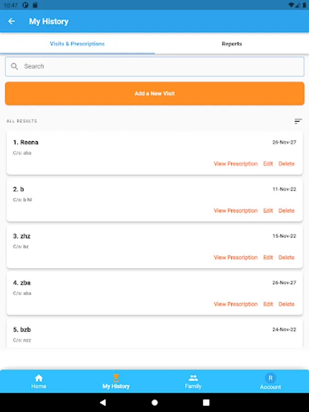
Task: Go to Home in bottom navigation
Action: pos(38,381)
